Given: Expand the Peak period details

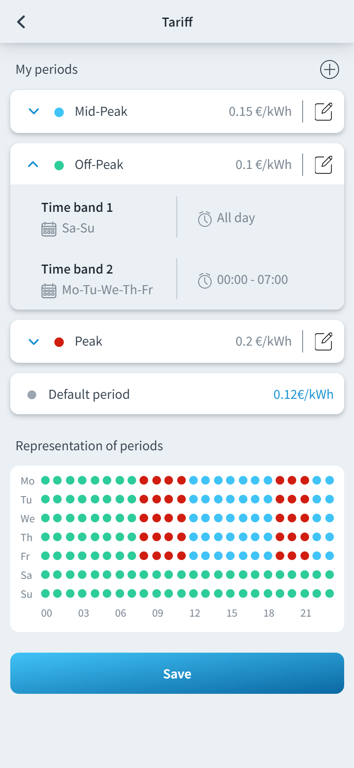Looking at the screenshot, I should pyautogui.click(x=33, y=341).
